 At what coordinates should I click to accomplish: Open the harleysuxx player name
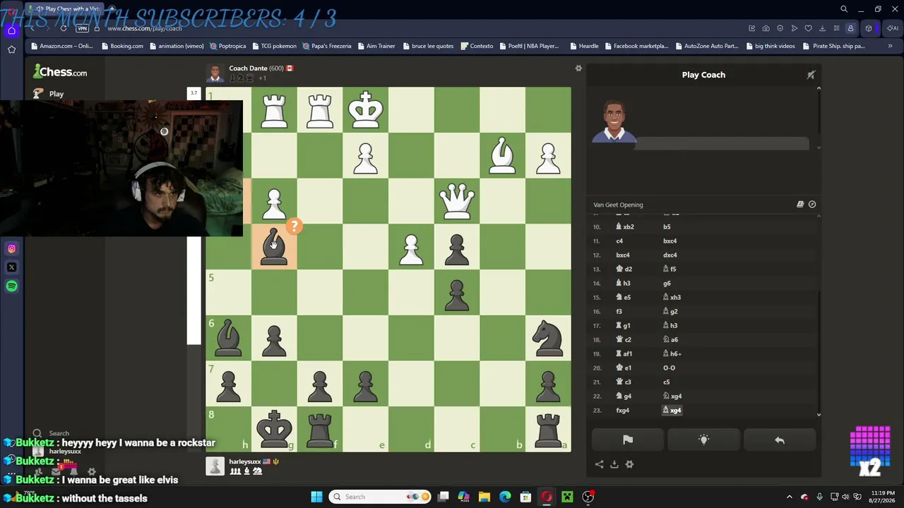(245, 462)
